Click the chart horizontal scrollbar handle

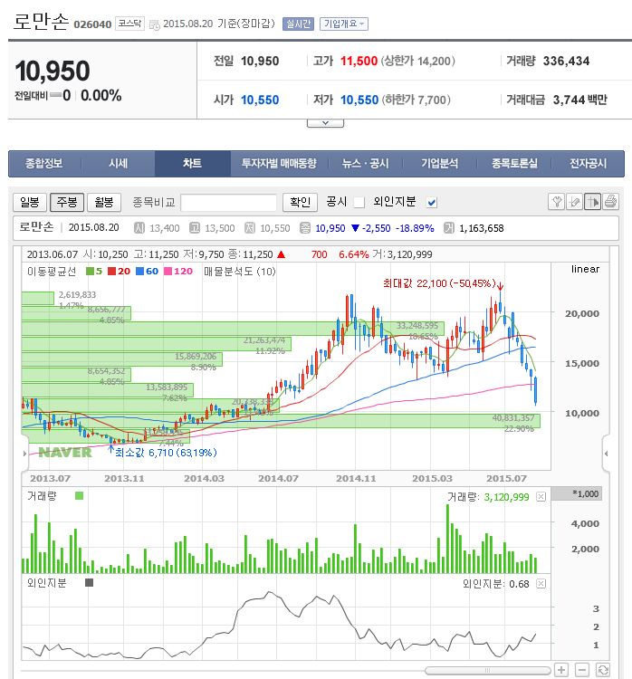tap(488, 670)
